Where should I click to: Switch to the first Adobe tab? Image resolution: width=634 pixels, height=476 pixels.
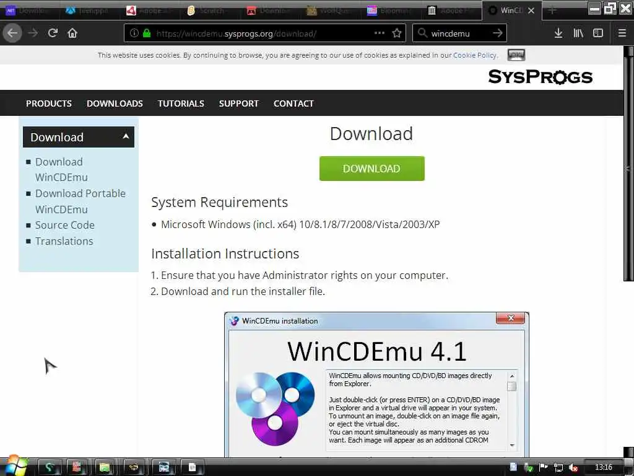coord(150,11)
